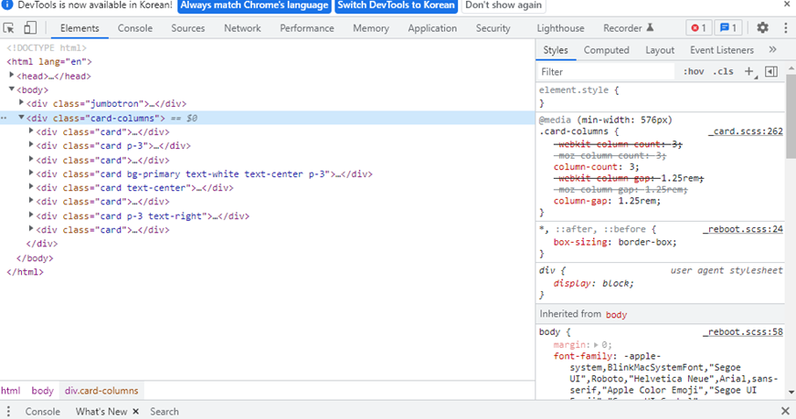The image size is (796, 419).
Task: Toggle the computed styles sidebar icon
Action: coord(771,71)
